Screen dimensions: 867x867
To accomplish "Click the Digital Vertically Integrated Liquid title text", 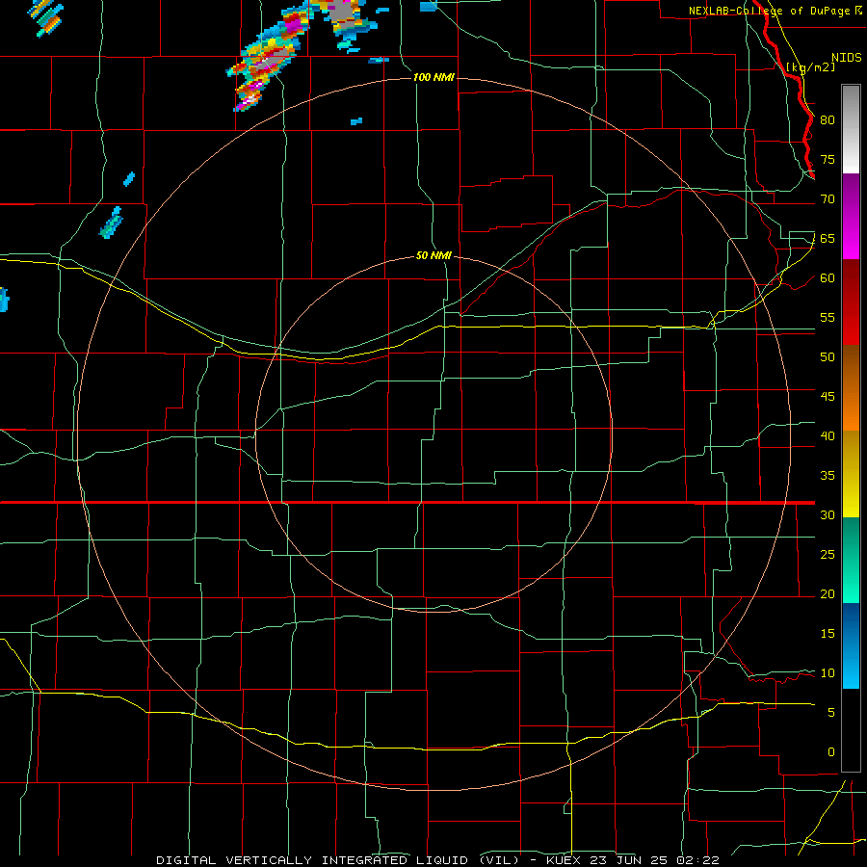I will [x=341, y=860].
